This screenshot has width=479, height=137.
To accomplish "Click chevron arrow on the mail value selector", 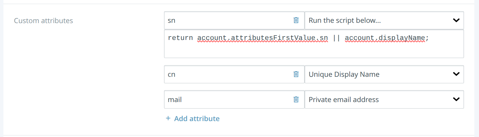I will [x=456, y=100].
